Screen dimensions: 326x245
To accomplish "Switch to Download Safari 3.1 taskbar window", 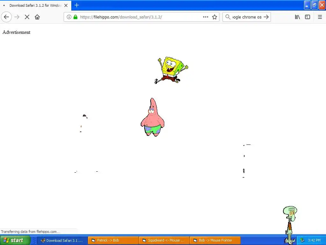I will point(62,240).
